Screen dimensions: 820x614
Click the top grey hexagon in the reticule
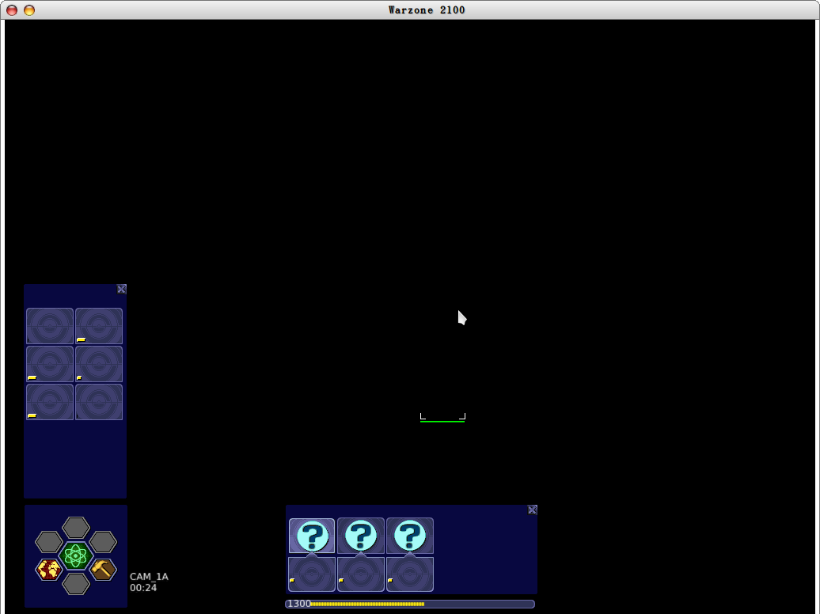click(x=76, y=528)
